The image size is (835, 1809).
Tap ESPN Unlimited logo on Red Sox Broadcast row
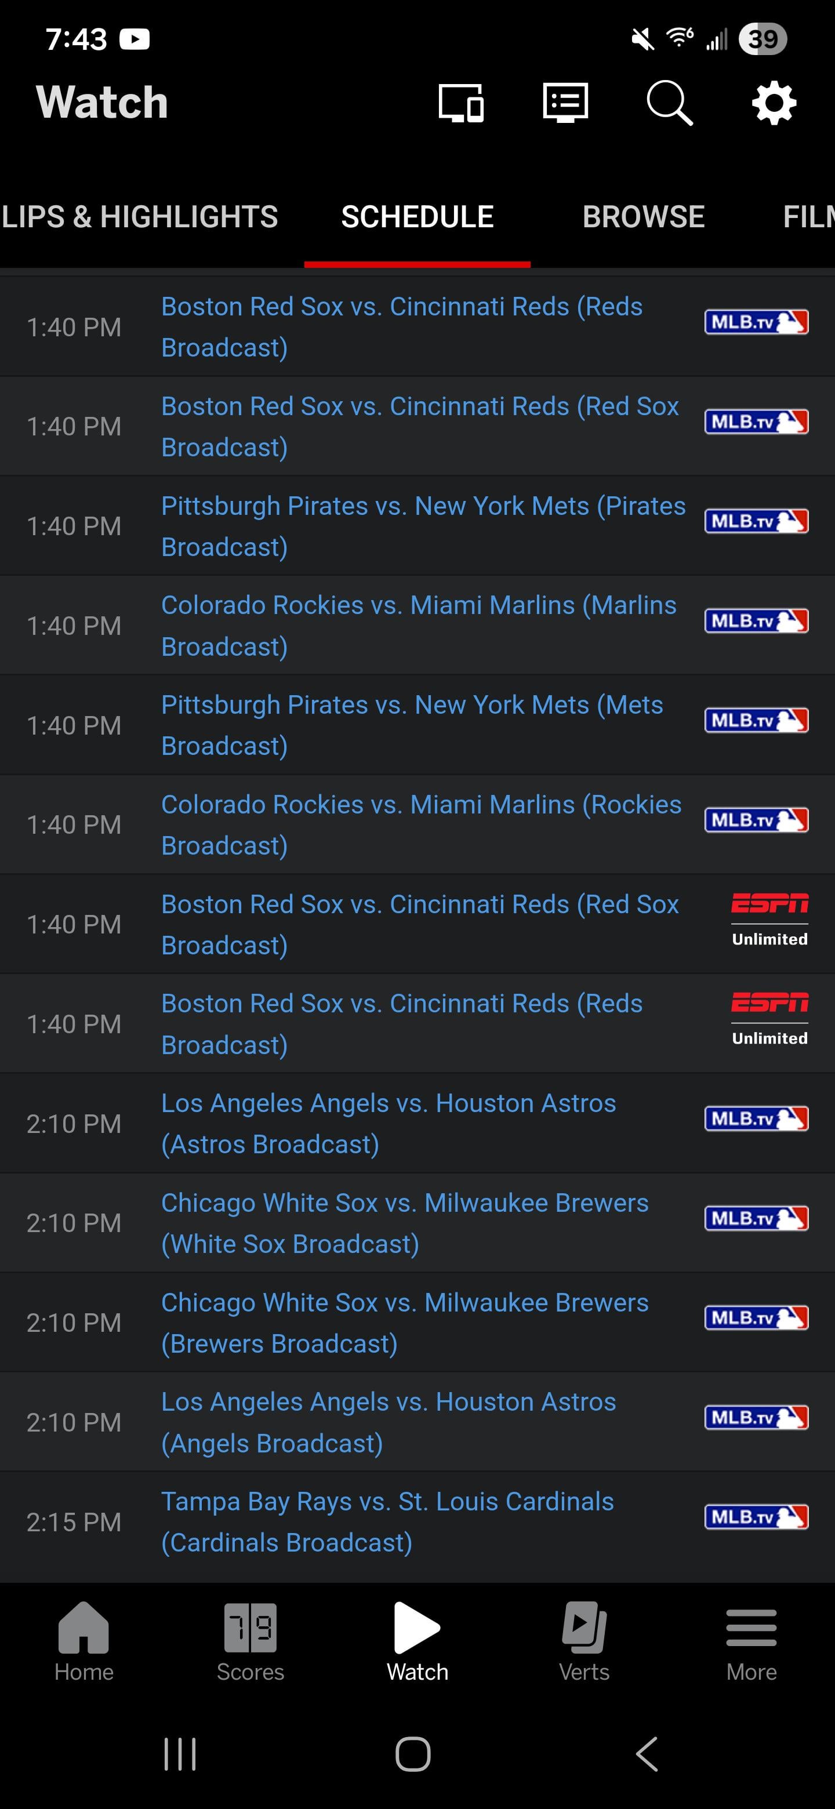pyautogui.click(x=769, y=920)
